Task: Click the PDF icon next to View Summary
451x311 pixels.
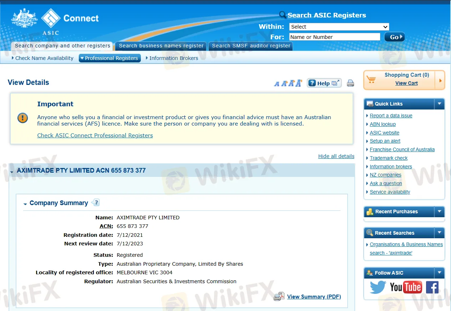Action: tap(279, 296)
